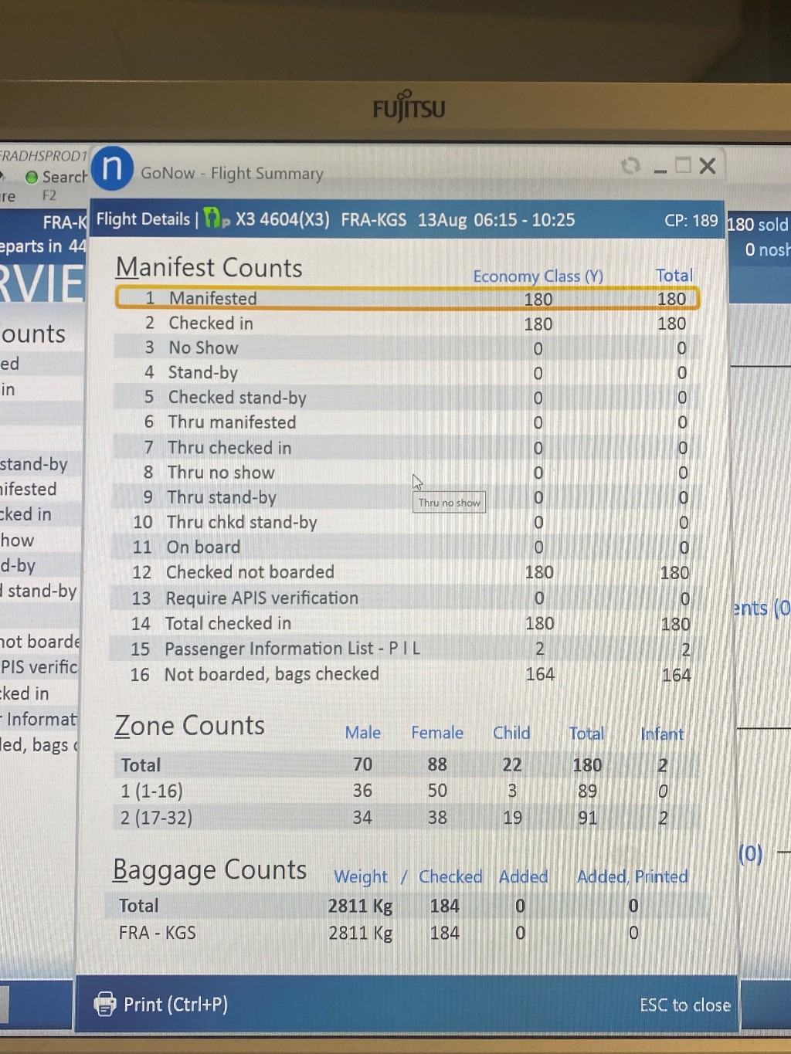Click the refresh icon in title bar
Viewport: 791px width, 1054px height.
click(x=630, y=166)
